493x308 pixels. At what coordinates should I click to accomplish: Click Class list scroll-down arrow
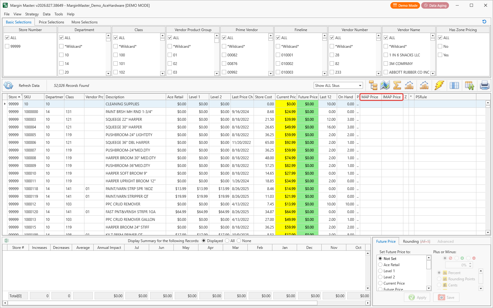point(162,73)
